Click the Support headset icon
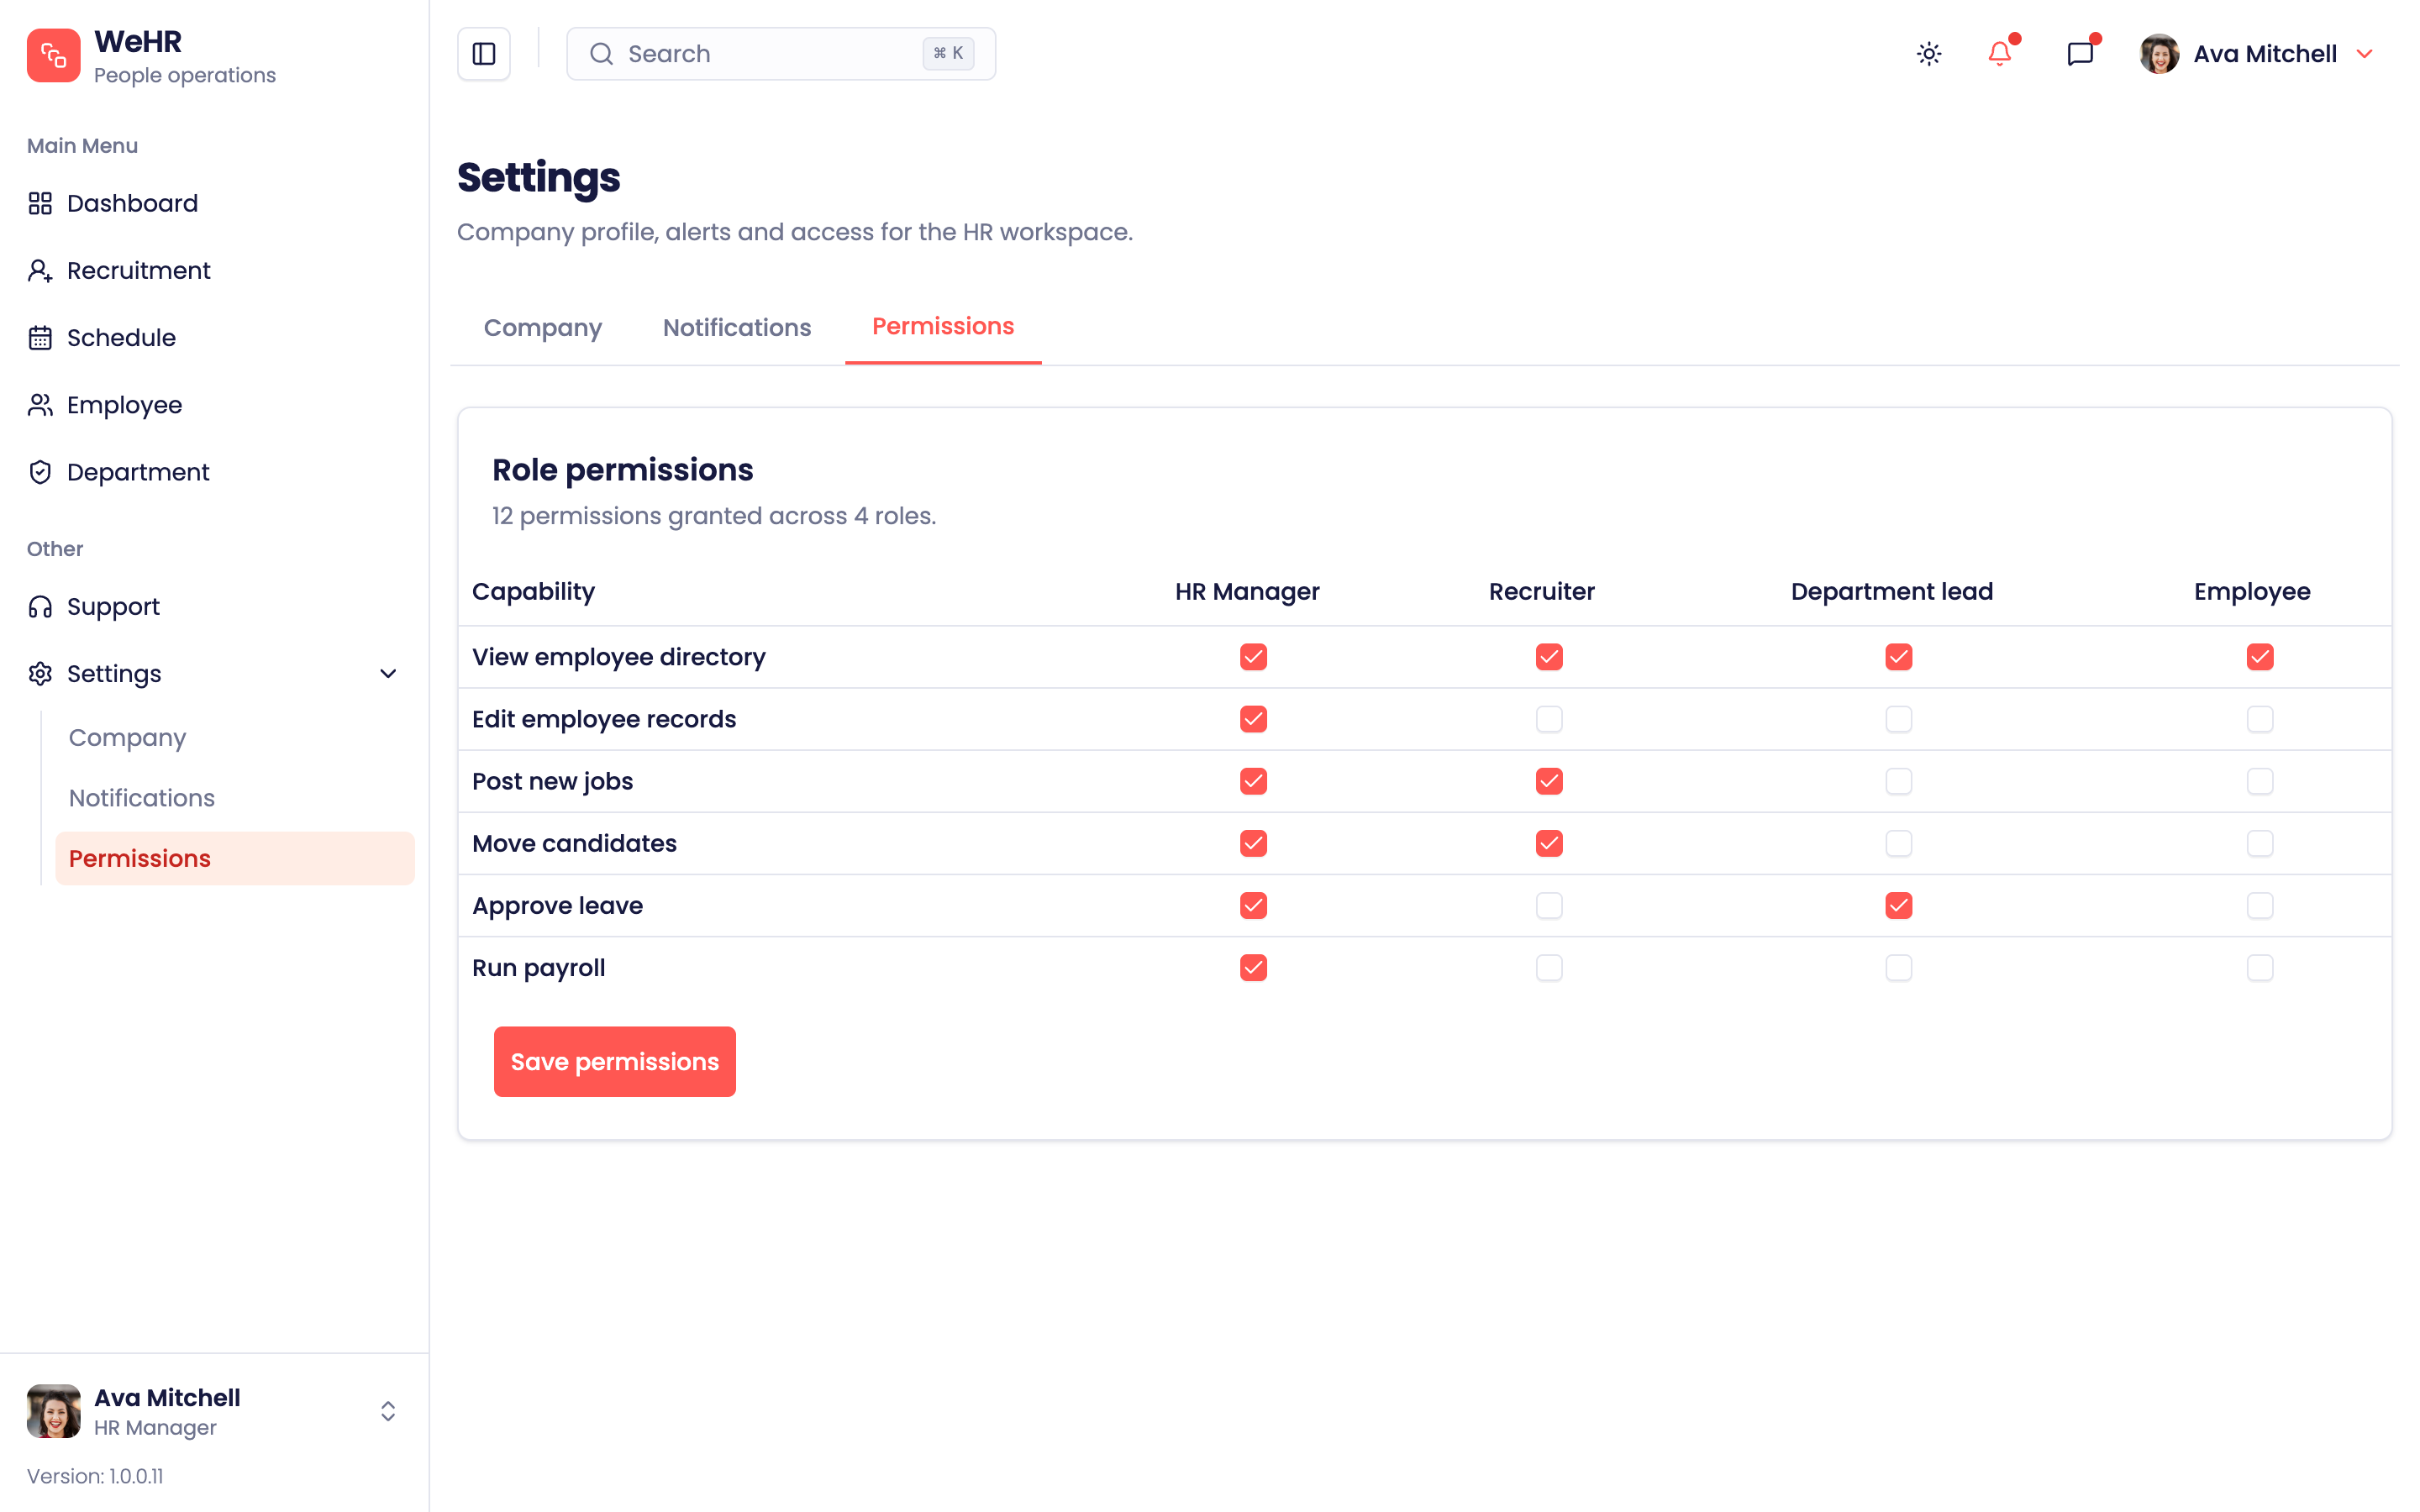 pos(40,607)
